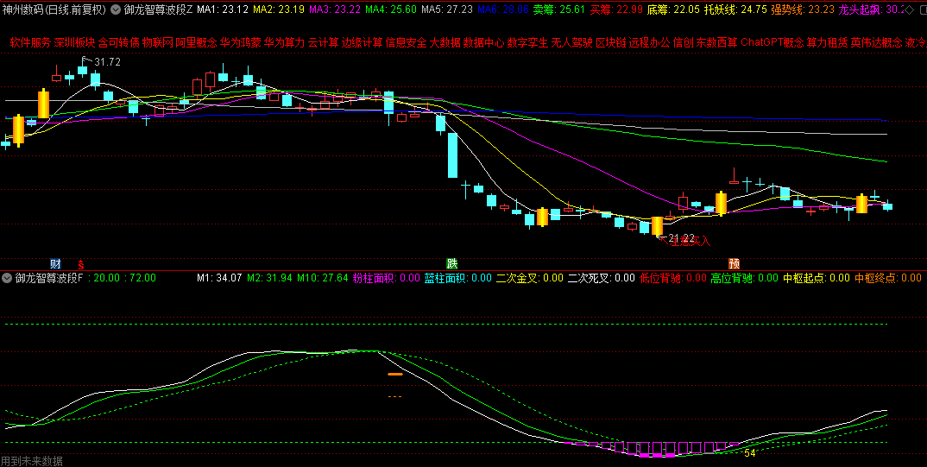Open the 华为算力 concept tag
Image resolution: width=927 pixels, height=467 pixels.
coord(285,42)
